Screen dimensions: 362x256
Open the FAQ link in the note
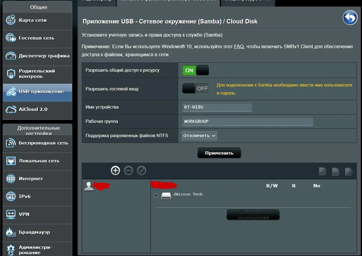tap(239, 47)
